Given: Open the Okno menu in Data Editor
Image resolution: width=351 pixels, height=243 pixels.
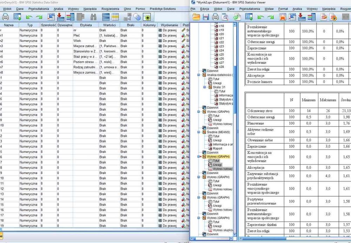Looking at the screenshot, I should click(127, 9).
